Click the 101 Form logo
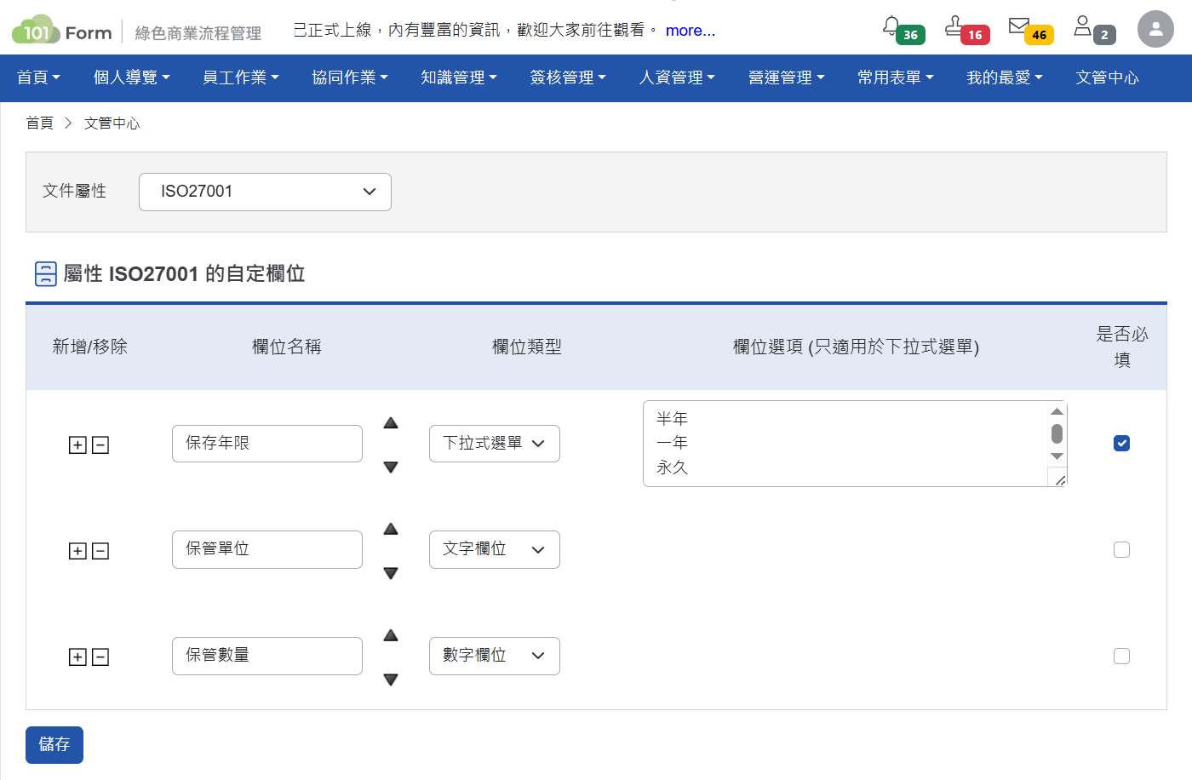The width and height of the screenshot is (1192, 780). click(62, 31)
